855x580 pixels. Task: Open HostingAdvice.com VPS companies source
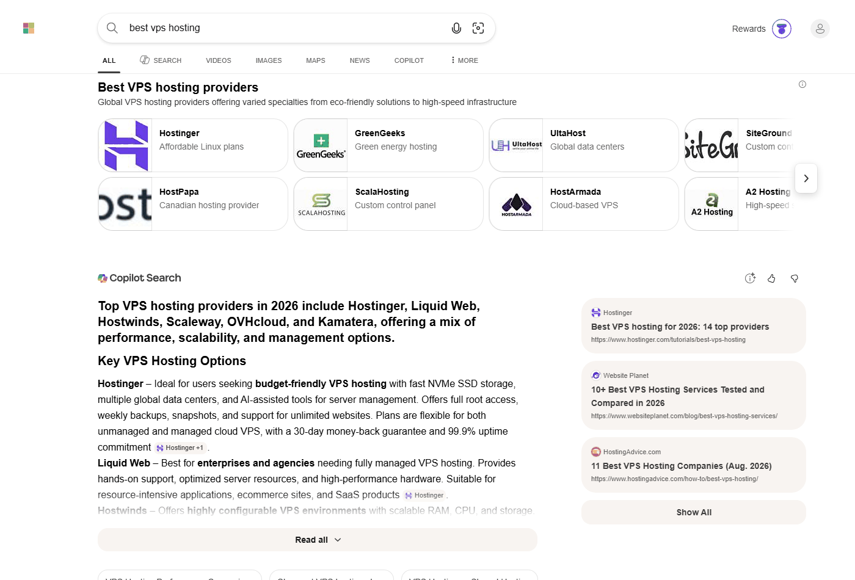694,465
